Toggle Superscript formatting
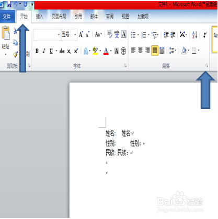The height and width of the screenshot is (219, 218). (76, 51)
